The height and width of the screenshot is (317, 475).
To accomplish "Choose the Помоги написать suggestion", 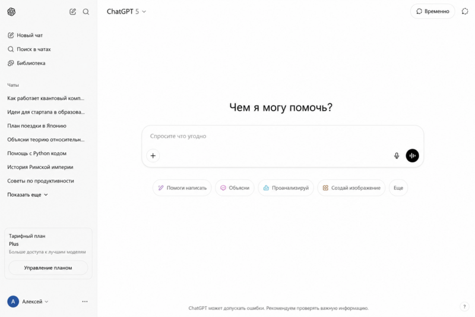I will (182, 188).
